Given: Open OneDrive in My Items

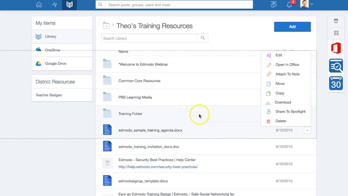Looking at the screenshot, I should [x=62, y=50].
